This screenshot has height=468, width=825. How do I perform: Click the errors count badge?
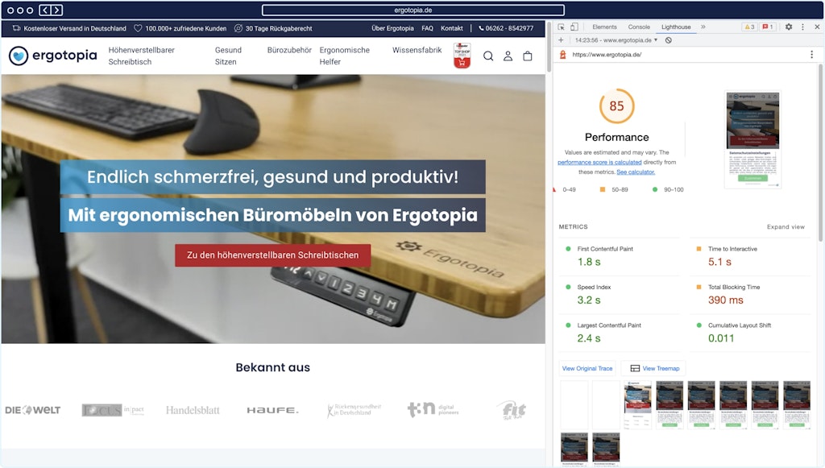coord(768,27)
